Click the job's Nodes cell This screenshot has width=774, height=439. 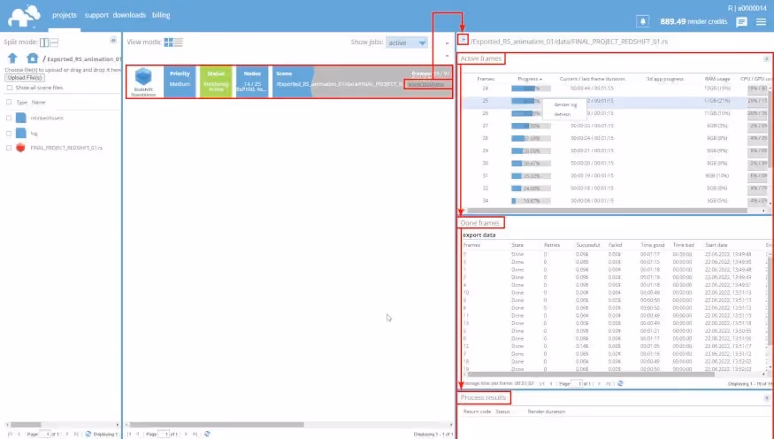(x=252, y=82)
